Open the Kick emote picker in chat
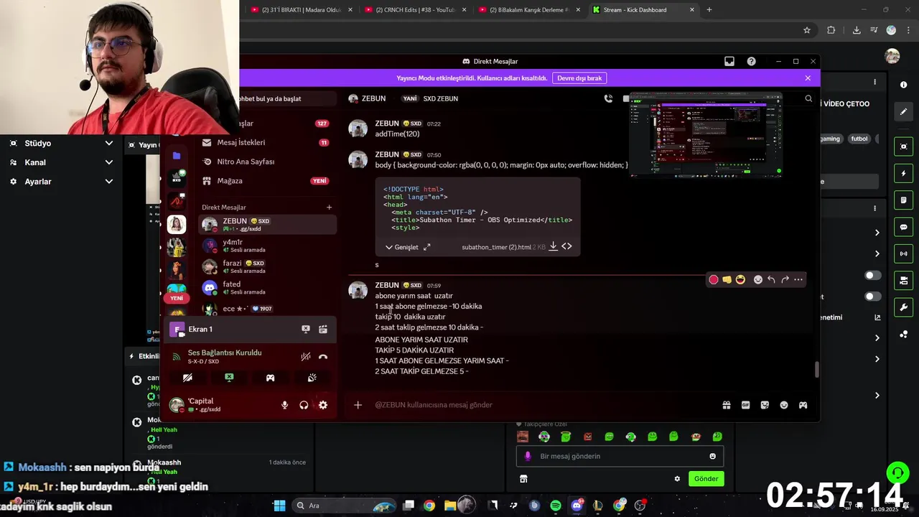This screenshot has width=919, height=517. coord(712,456)
